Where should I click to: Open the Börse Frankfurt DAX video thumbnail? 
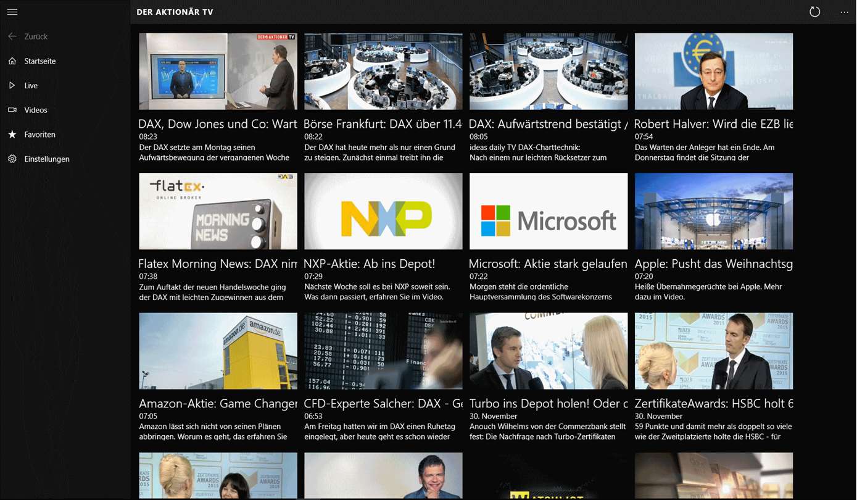[383, 72]
